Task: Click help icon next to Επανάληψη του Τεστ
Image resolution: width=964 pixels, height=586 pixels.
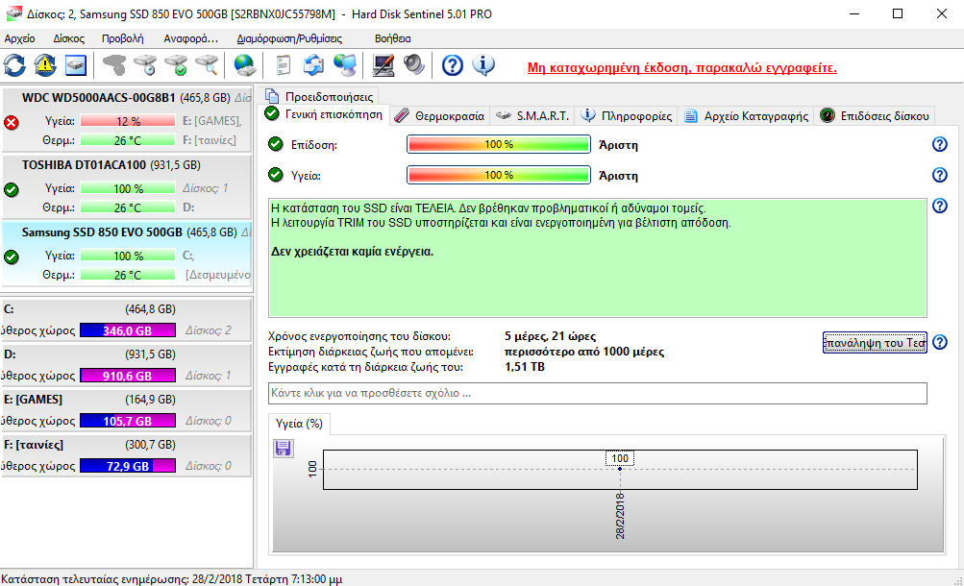Action: coord(939,342)
